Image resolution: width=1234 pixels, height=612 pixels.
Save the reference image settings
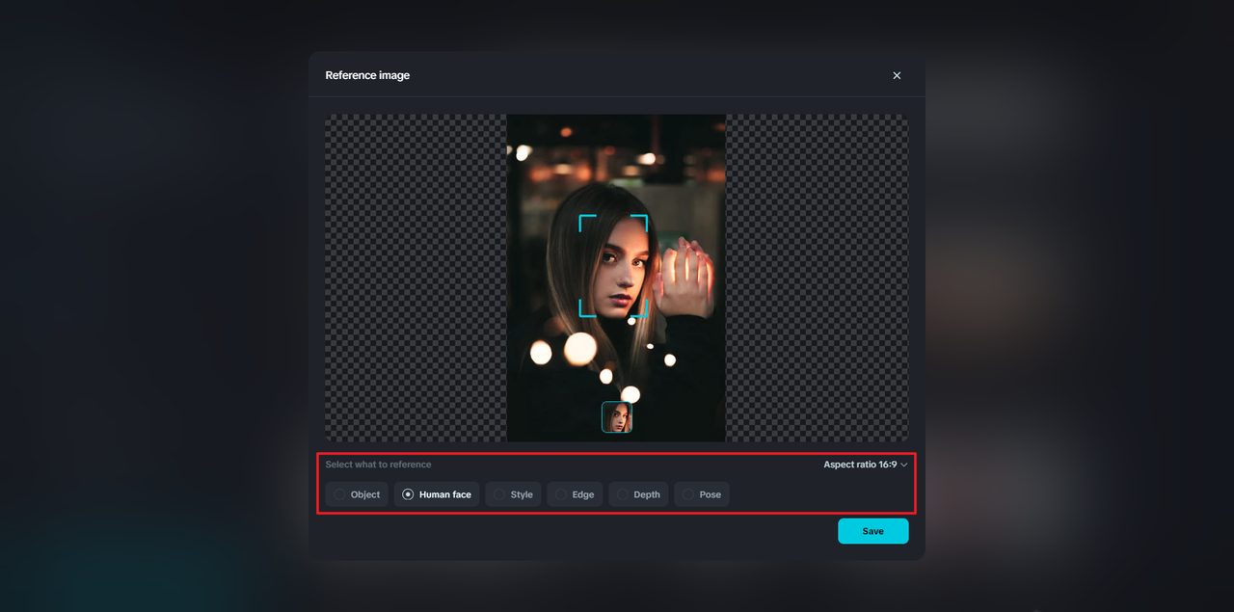click(873, 531)
